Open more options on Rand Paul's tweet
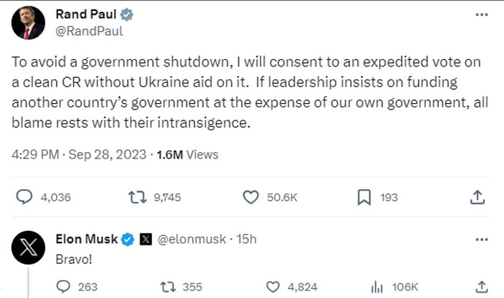Viewport: 504px width, 298px height. click(481, 15)
